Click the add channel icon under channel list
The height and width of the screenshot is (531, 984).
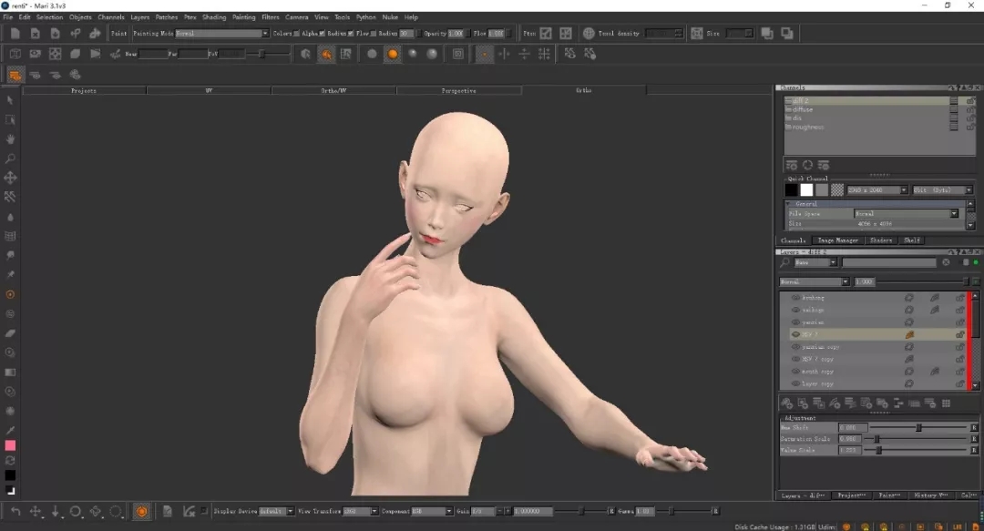click(x=792, y=165)
